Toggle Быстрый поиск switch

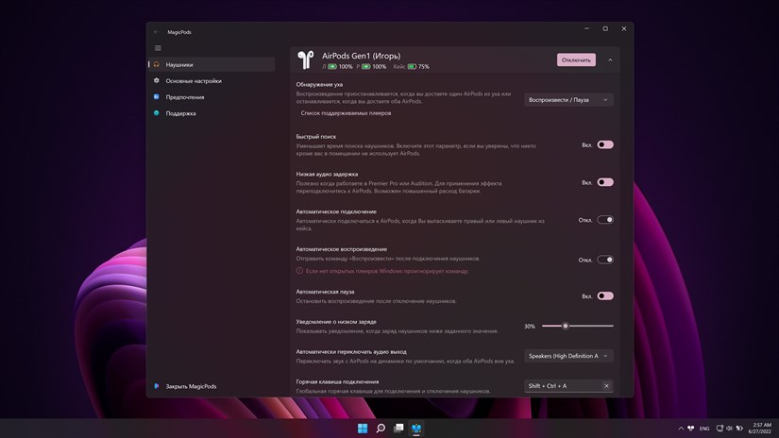coord(605,144)
